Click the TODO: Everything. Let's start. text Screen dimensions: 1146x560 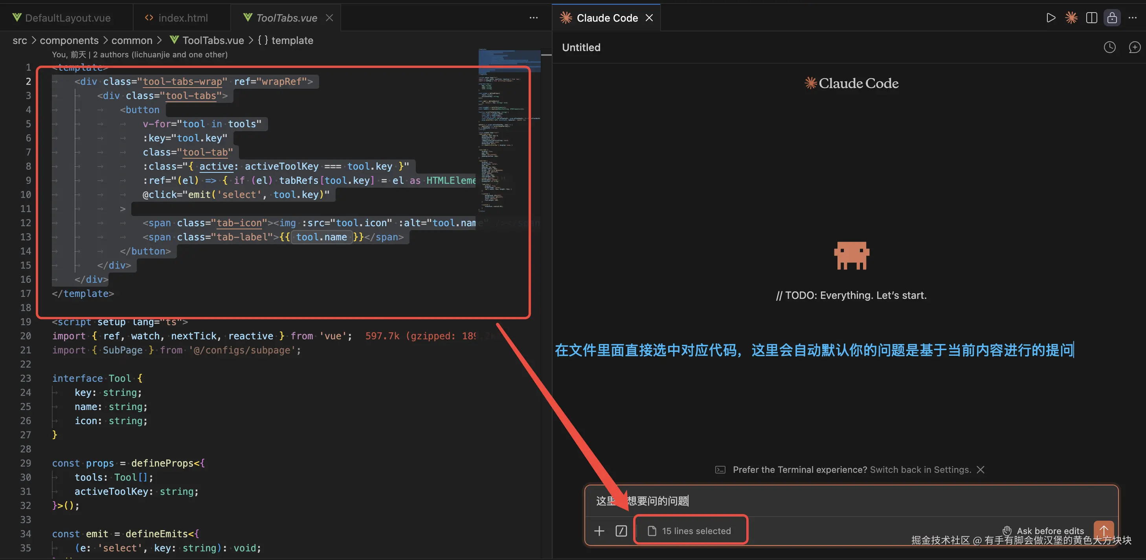[851, 295]
